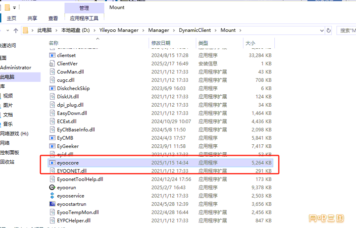Click the ECExt.dll file icon

pyautogui.click(x=52, y=121)
